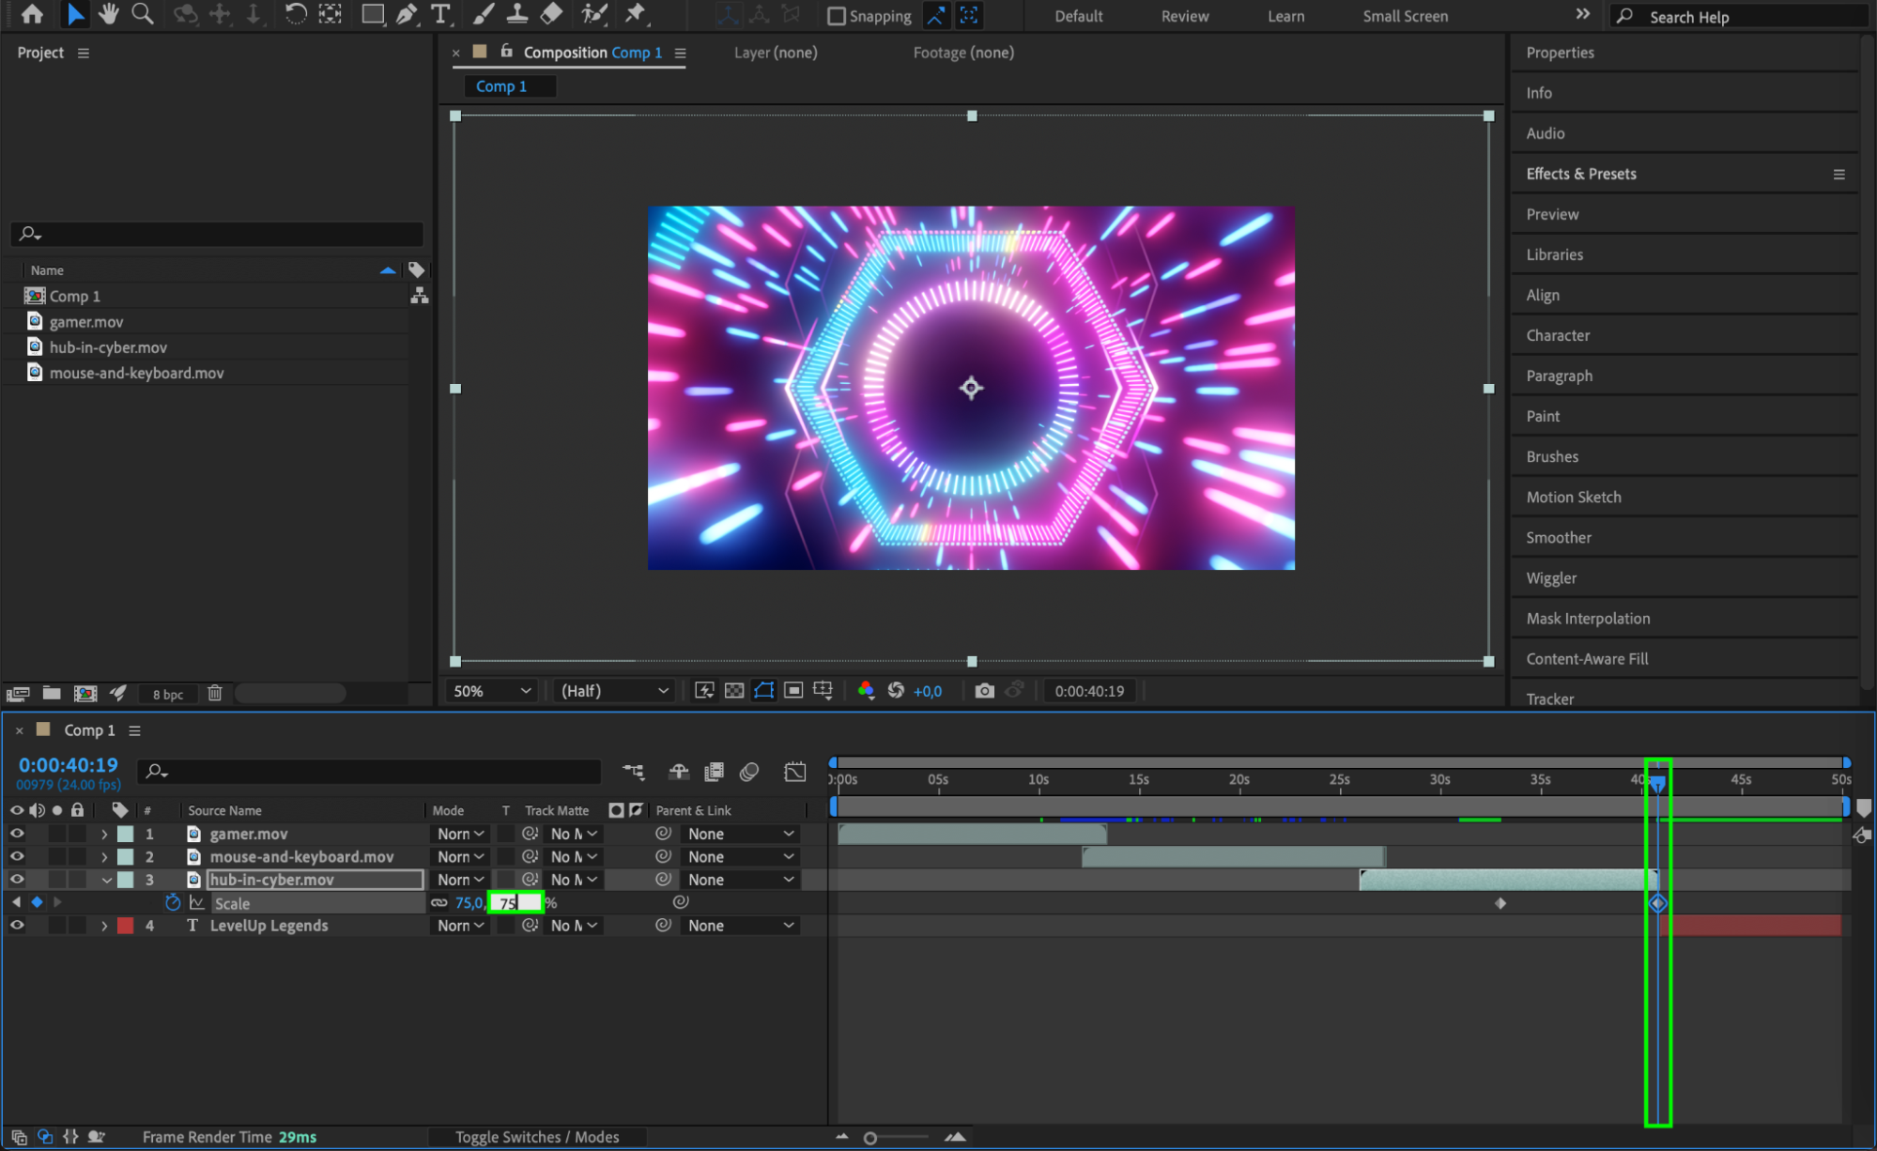1877x1151 pixels.
Task: Select the Pen tool in toolbar
Action: [x=407, y=14]
